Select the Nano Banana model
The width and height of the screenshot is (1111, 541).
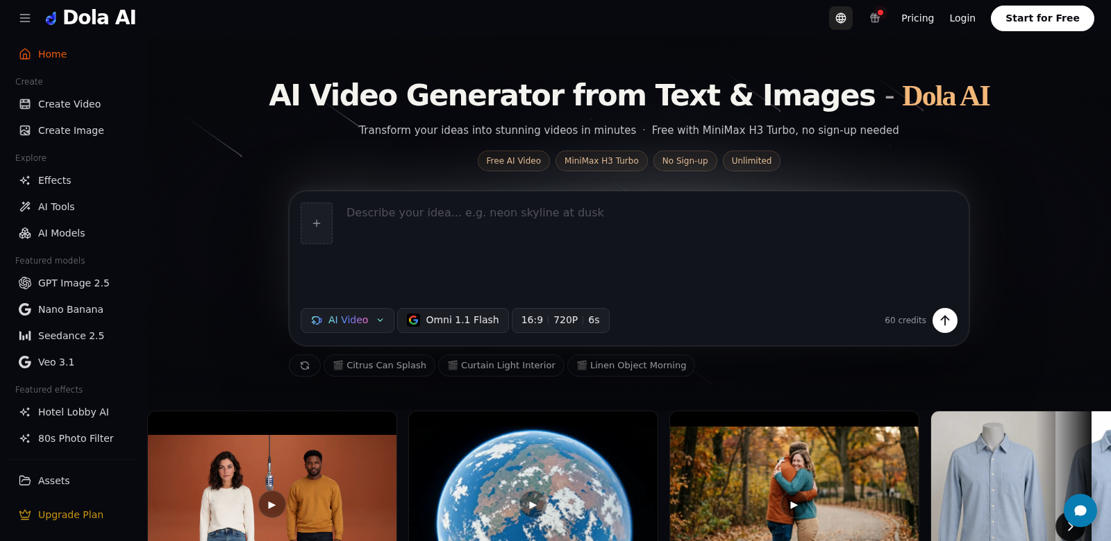(74, 309)
